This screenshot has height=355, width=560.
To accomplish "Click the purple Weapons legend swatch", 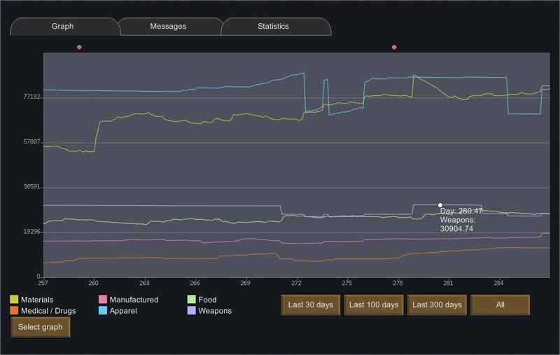I will [191, 310].
